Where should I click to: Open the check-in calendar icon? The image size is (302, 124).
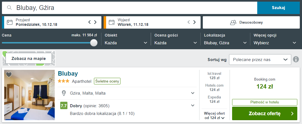click(x=9, y=23)
